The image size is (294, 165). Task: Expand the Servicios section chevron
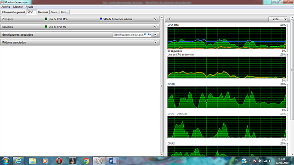(x=155, y=27)
